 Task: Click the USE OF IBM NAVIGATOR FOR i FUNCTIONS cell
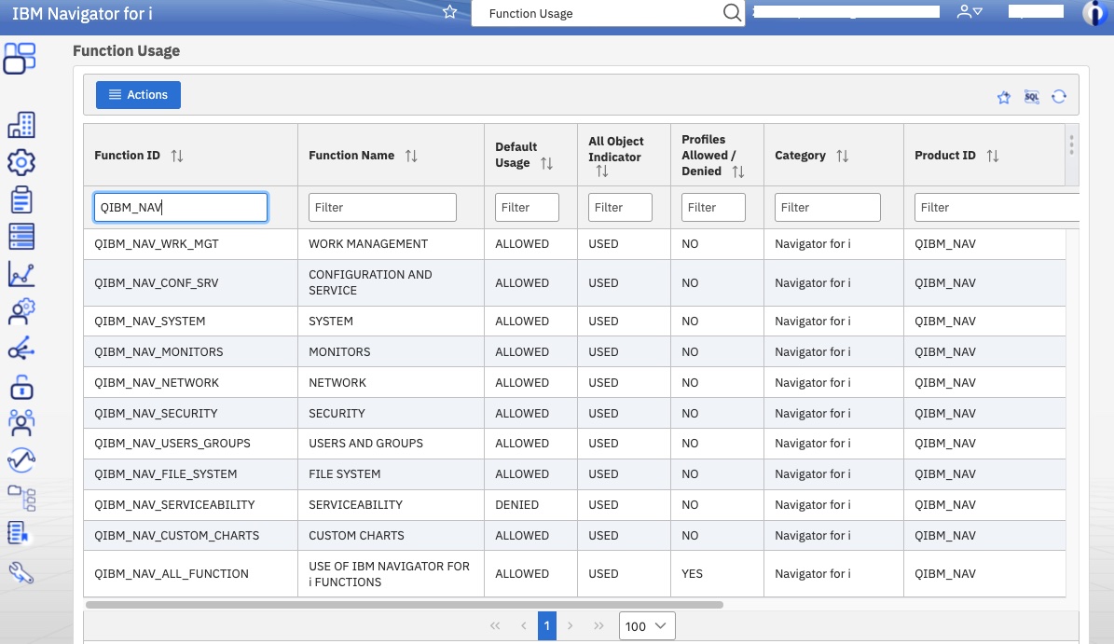pos(391,574)
